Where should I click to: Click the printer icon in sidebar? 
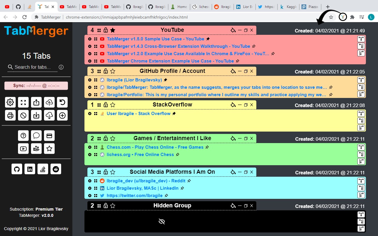tap(10, 115)
